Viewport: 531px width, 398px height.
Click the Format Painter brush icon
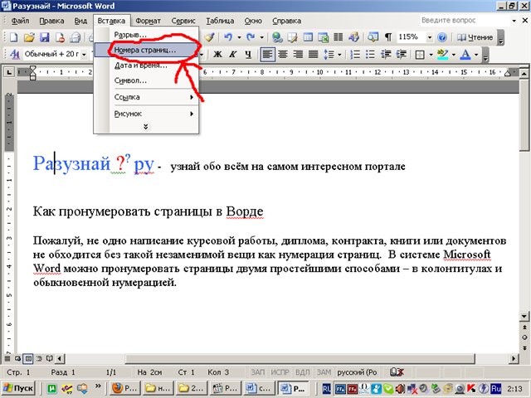(209, 37)
